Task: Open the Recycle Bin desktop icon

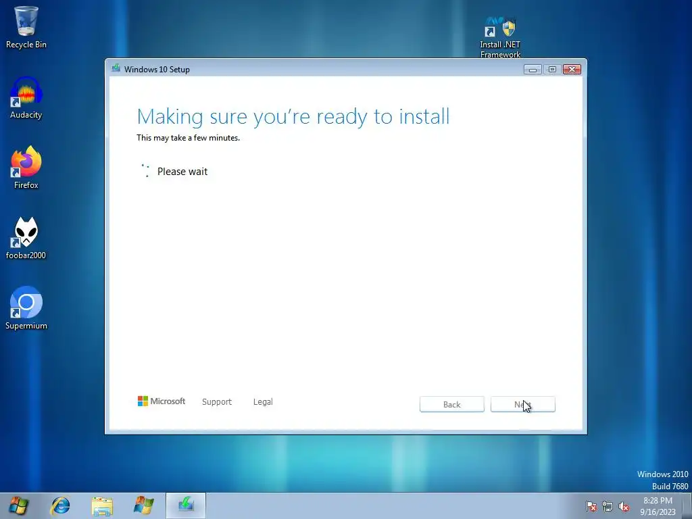Action: point(26,27)
